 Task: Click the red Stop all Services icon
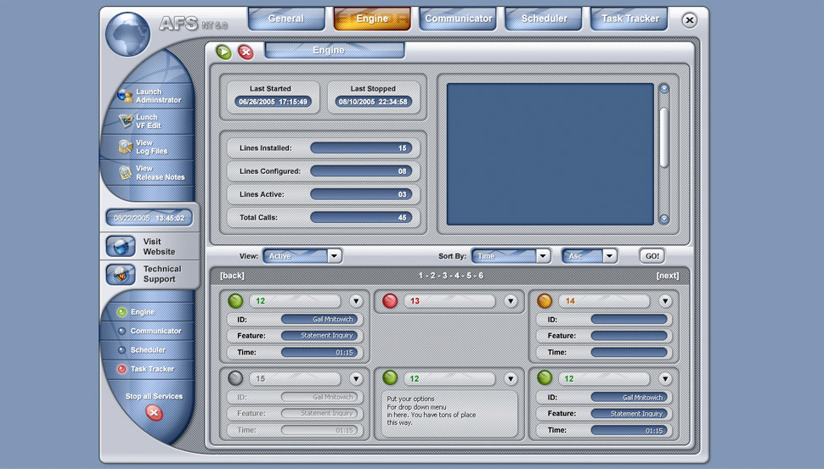coord(154,413)
